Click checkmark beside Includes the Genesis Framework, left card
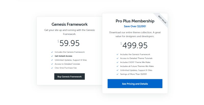 [x=52, y=52]
